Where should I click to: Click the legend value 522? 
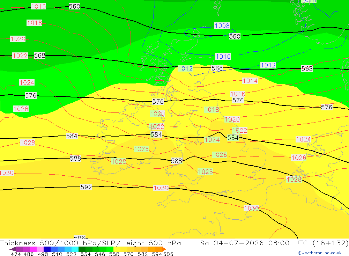tap(71, 254)
